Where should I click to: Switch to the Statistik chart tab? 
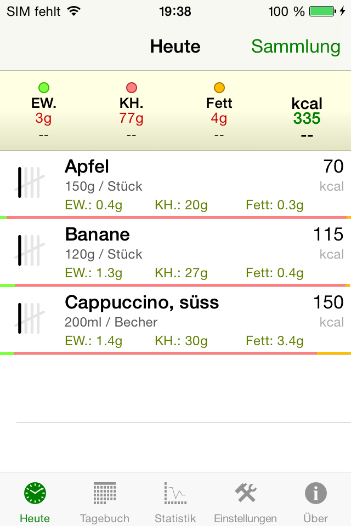(175, 502)
